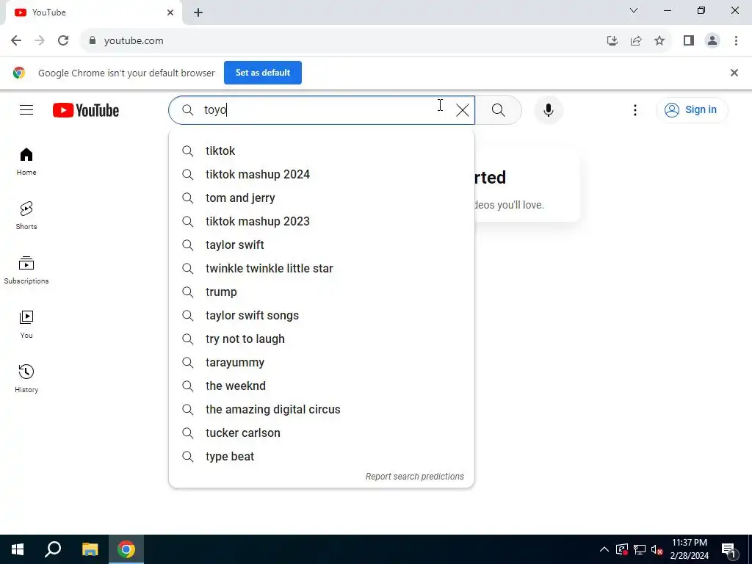Close the YouTube tab
752x564 pixels.
click(170, 12)
